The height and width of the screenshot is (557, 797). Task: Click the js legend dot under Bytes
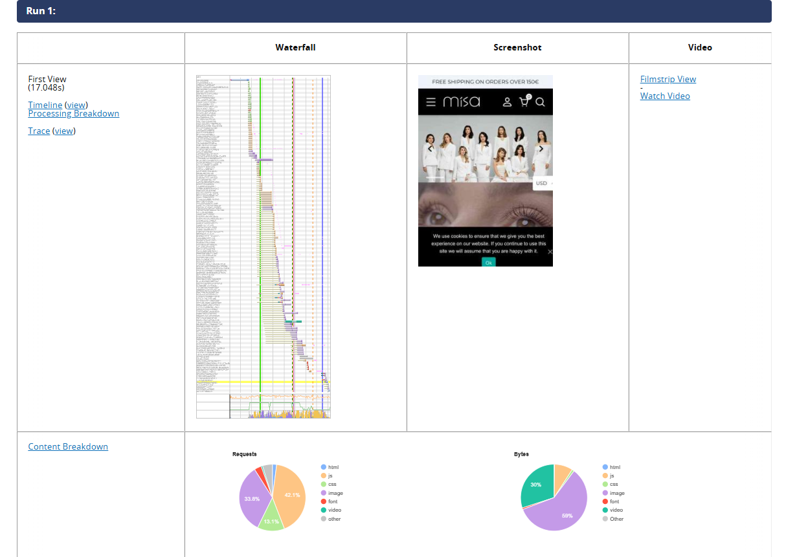605,475
